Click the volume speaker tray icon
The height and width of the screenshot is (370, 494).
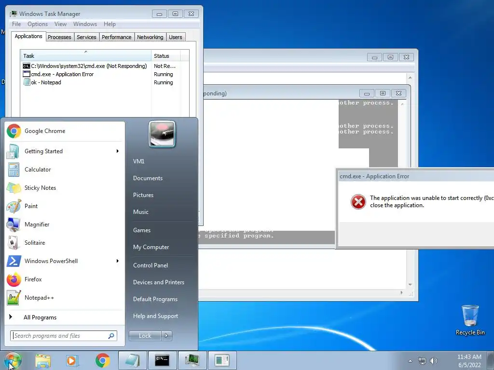[x=434, y=361]
